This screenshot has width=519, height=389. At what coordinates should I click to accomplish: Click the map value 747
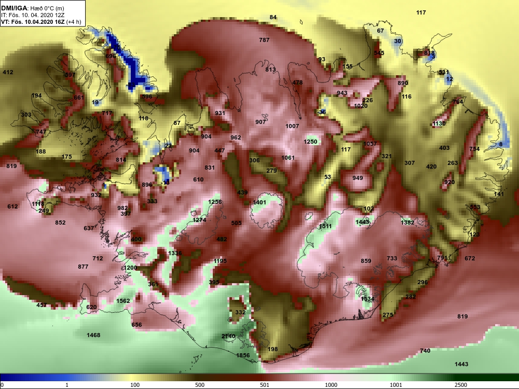click(x=41, y=132)
